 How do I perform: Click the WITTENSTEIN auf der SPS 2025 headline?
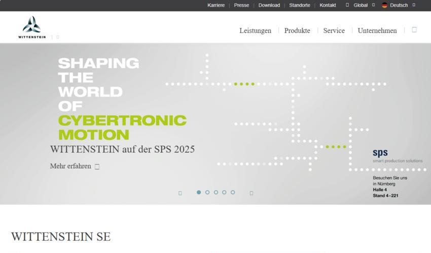tap(122, 149)
